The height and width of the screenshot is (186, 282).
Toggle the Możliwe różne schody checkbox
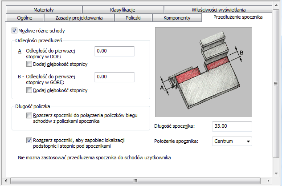tap(14, 31)
